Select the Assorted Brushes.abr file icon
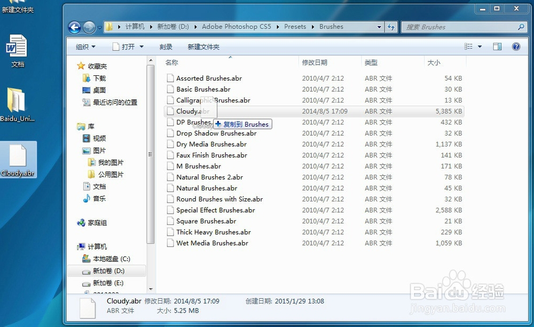This screenshot has width=534, height=327. 170,78
